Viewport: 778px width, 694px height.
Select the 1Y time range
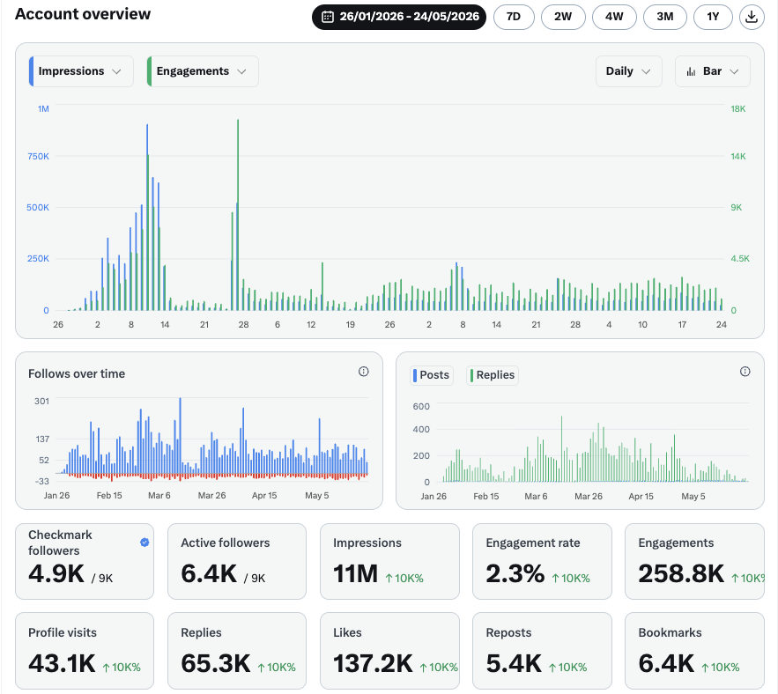coord(713,17)
